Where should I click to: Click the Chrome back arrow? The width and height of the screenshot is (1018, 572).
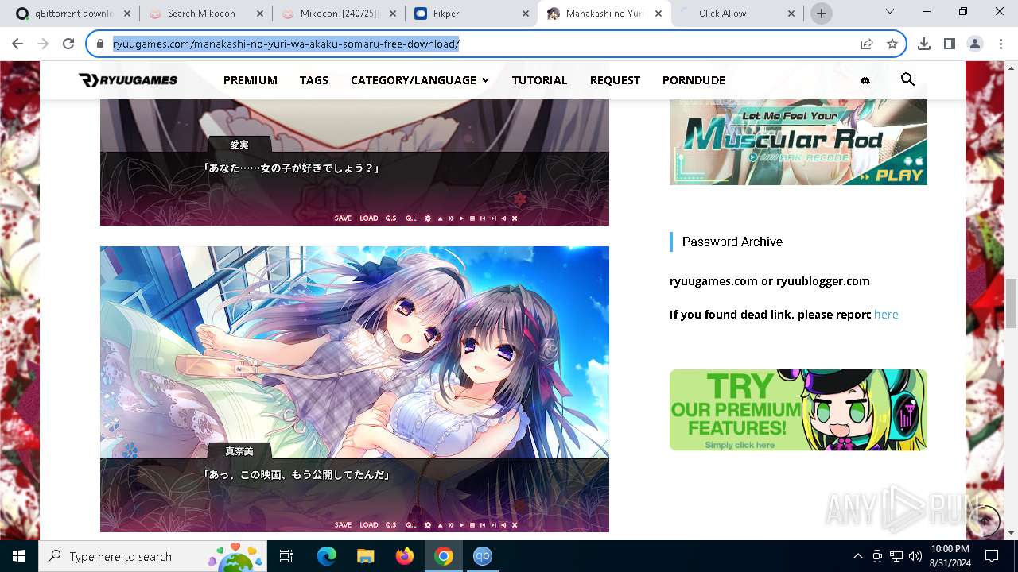point(19,44)
